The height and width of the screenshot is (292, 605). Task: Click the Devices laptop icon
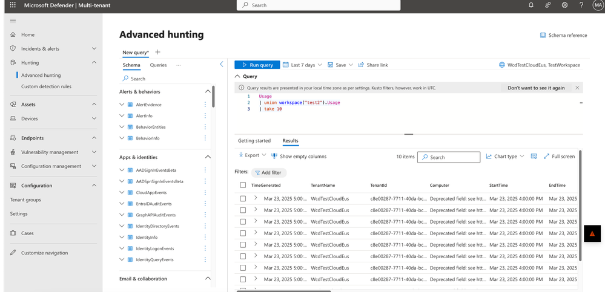coord(13,118)
